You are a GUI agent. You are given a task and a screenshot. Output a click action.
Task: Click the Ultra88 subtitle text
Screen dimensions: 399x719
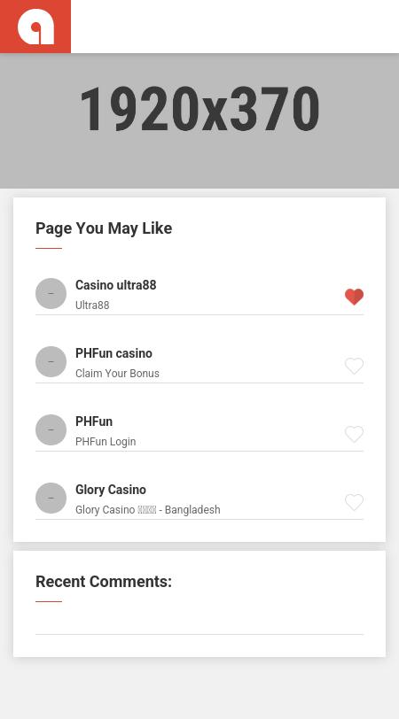[x=92, y=305]
